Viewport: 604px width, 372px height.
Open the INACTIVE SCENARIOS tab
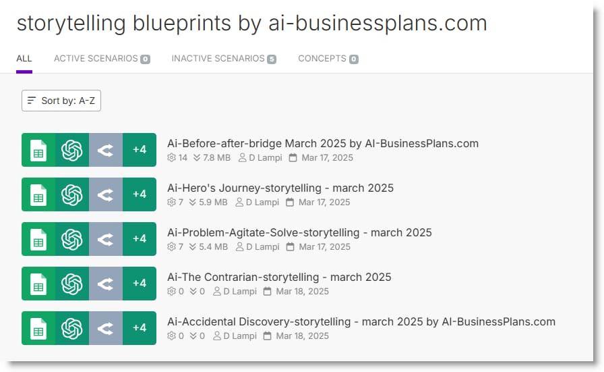[x=224, y=59]
